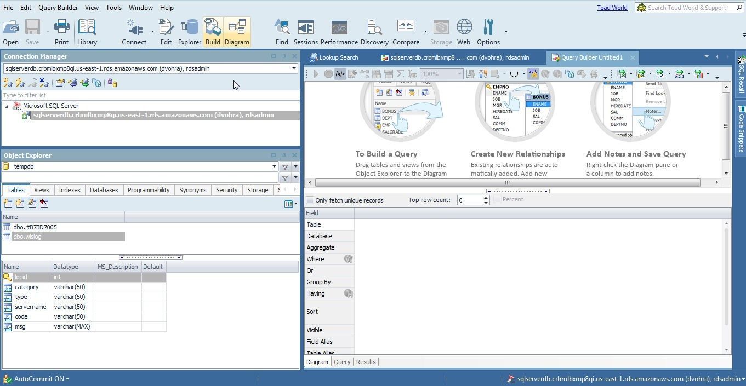Open the SQL Recall side panel
746x386 pixels.
pyautogui.click(x=741, y=74)
